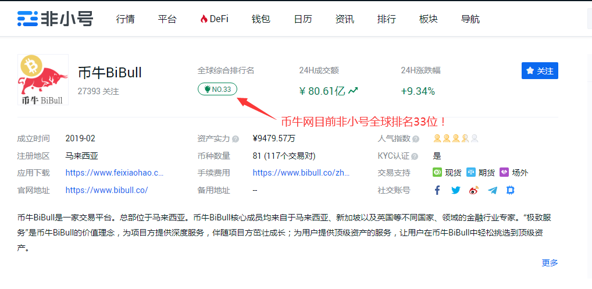Viewport: 592px width, 289px height.
Task: Click the 期货 futures trading icon
Action: click(471, 173)
